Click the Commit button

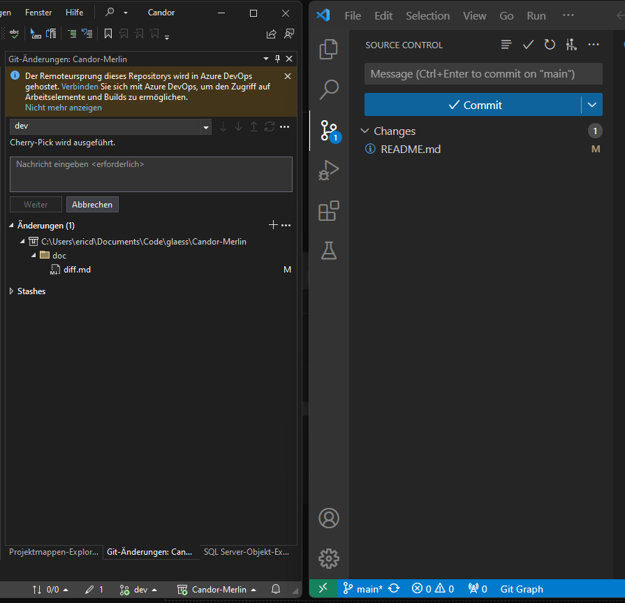tap(473, 105)
